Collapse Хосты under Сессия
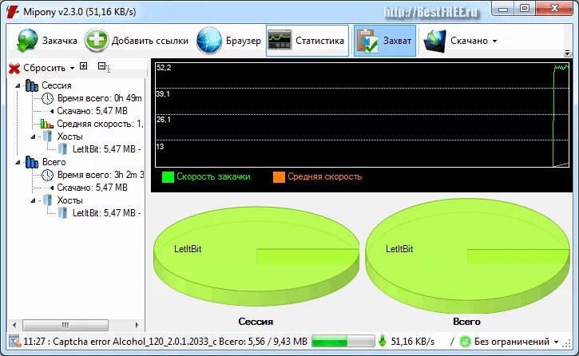Image resolution: width=579 pixels, height=356 pixels. pos(33,136)
